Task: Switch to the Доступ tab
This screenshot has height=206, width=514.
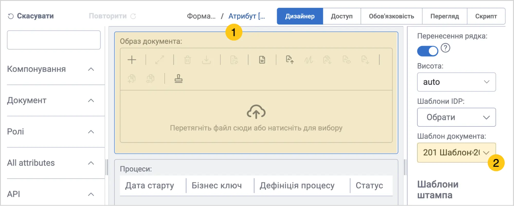Action: [342, 16]
